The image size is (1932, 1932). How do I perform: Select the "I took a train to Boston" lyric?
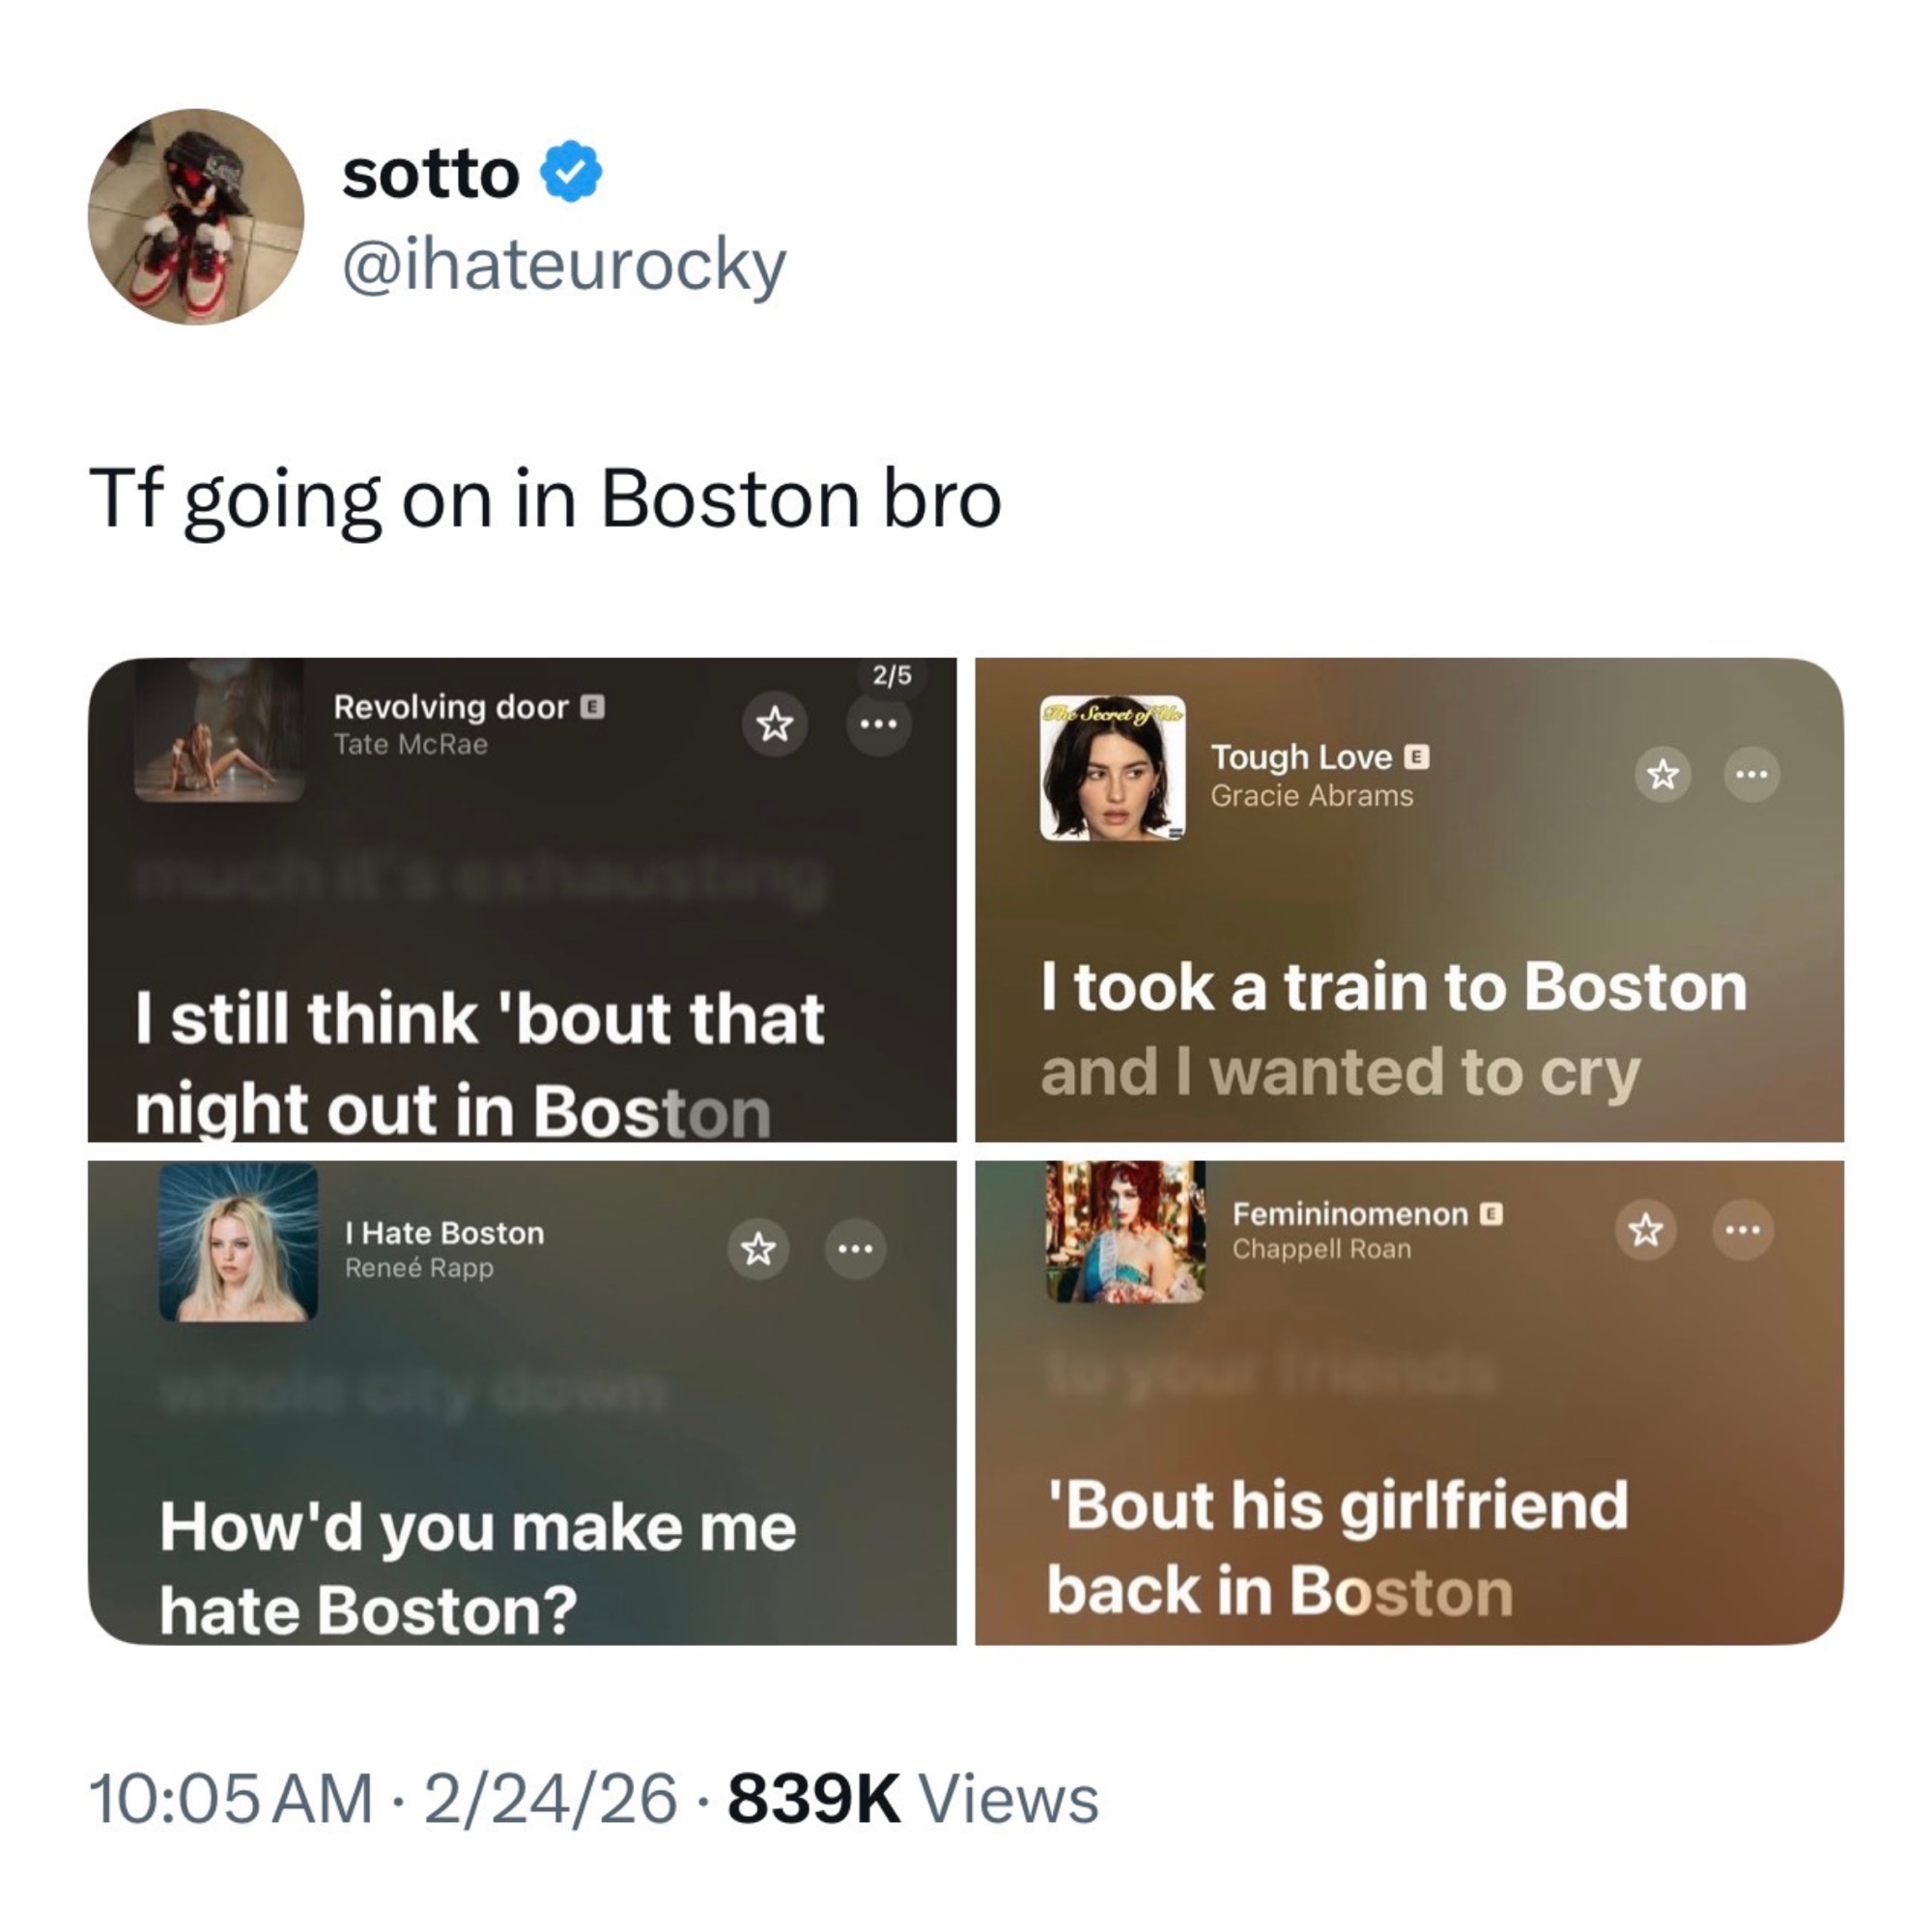[1393, 988]
